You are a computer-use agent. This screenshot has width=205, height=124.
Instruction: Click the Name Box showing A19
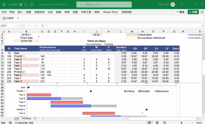tap(9, 26)
